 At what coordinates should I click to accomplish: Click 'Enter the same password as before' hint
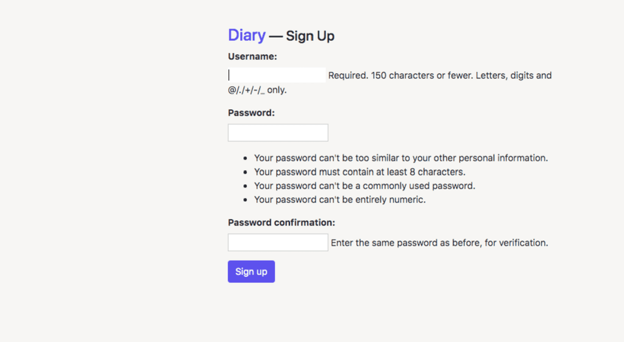[x=439, y=243]
